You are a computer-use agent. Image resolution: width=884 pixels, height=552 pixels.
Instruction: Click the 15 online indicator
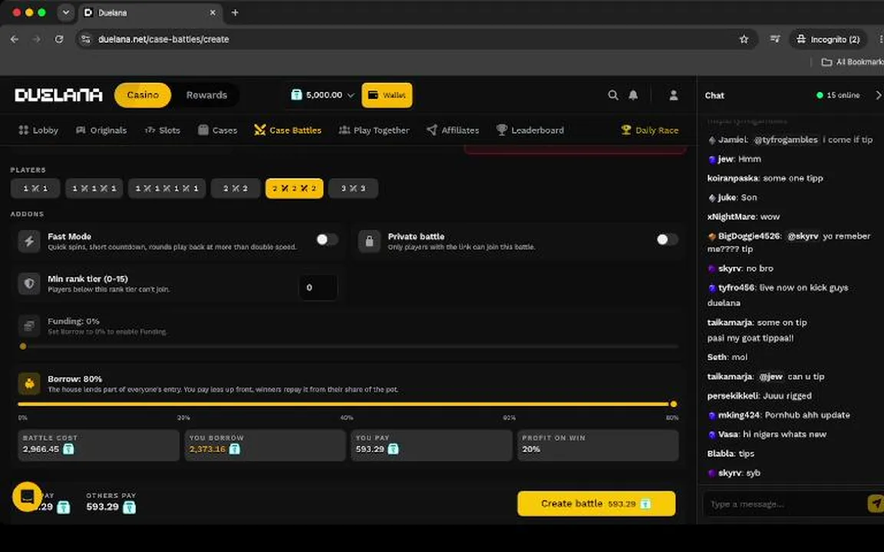(x=838, y=95)
